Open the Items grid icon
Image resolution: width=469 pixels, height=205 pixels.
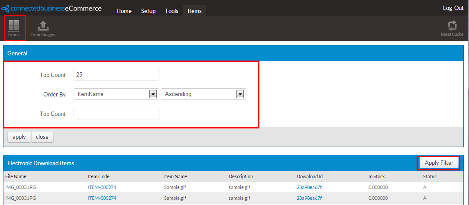[x=14, y=28]
